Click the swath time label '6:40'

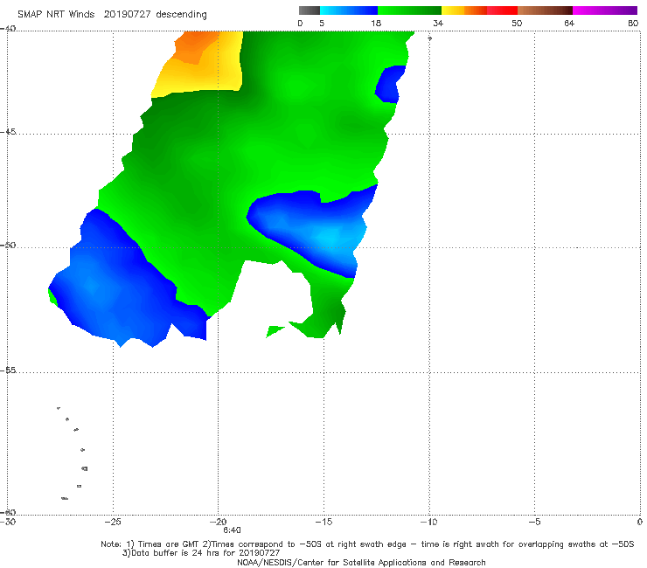pos(232,530)
